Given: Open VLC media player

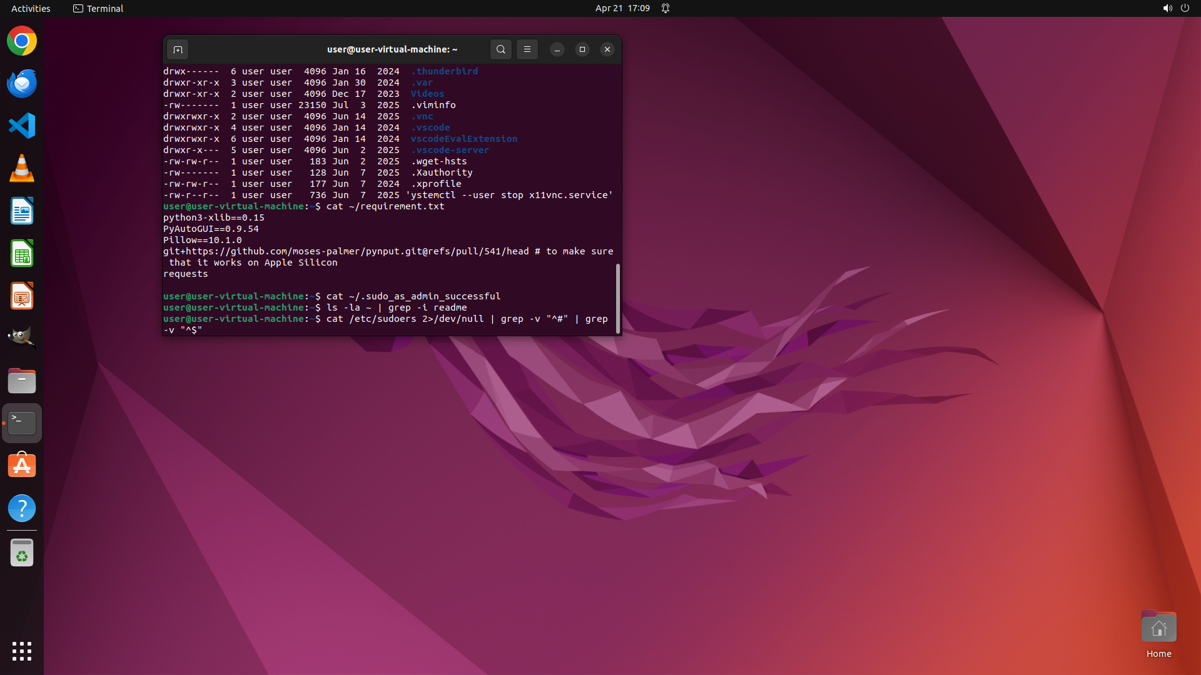Looking at the screenshot, I should [x=22, y=169].
